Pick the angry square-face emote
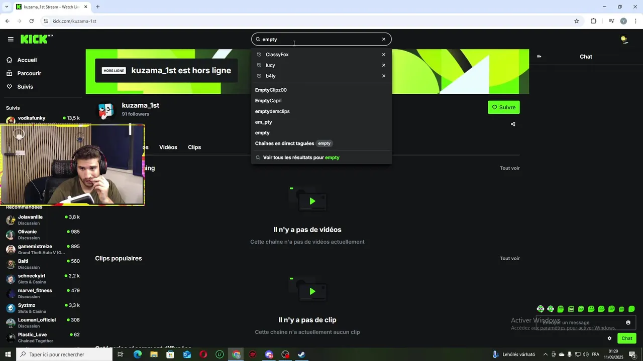The width and height of the screenshot is (643, 361). (571, 309)
